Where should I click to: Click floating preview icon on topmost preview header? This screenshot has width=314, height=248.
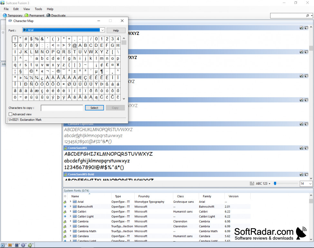point(306,28)
